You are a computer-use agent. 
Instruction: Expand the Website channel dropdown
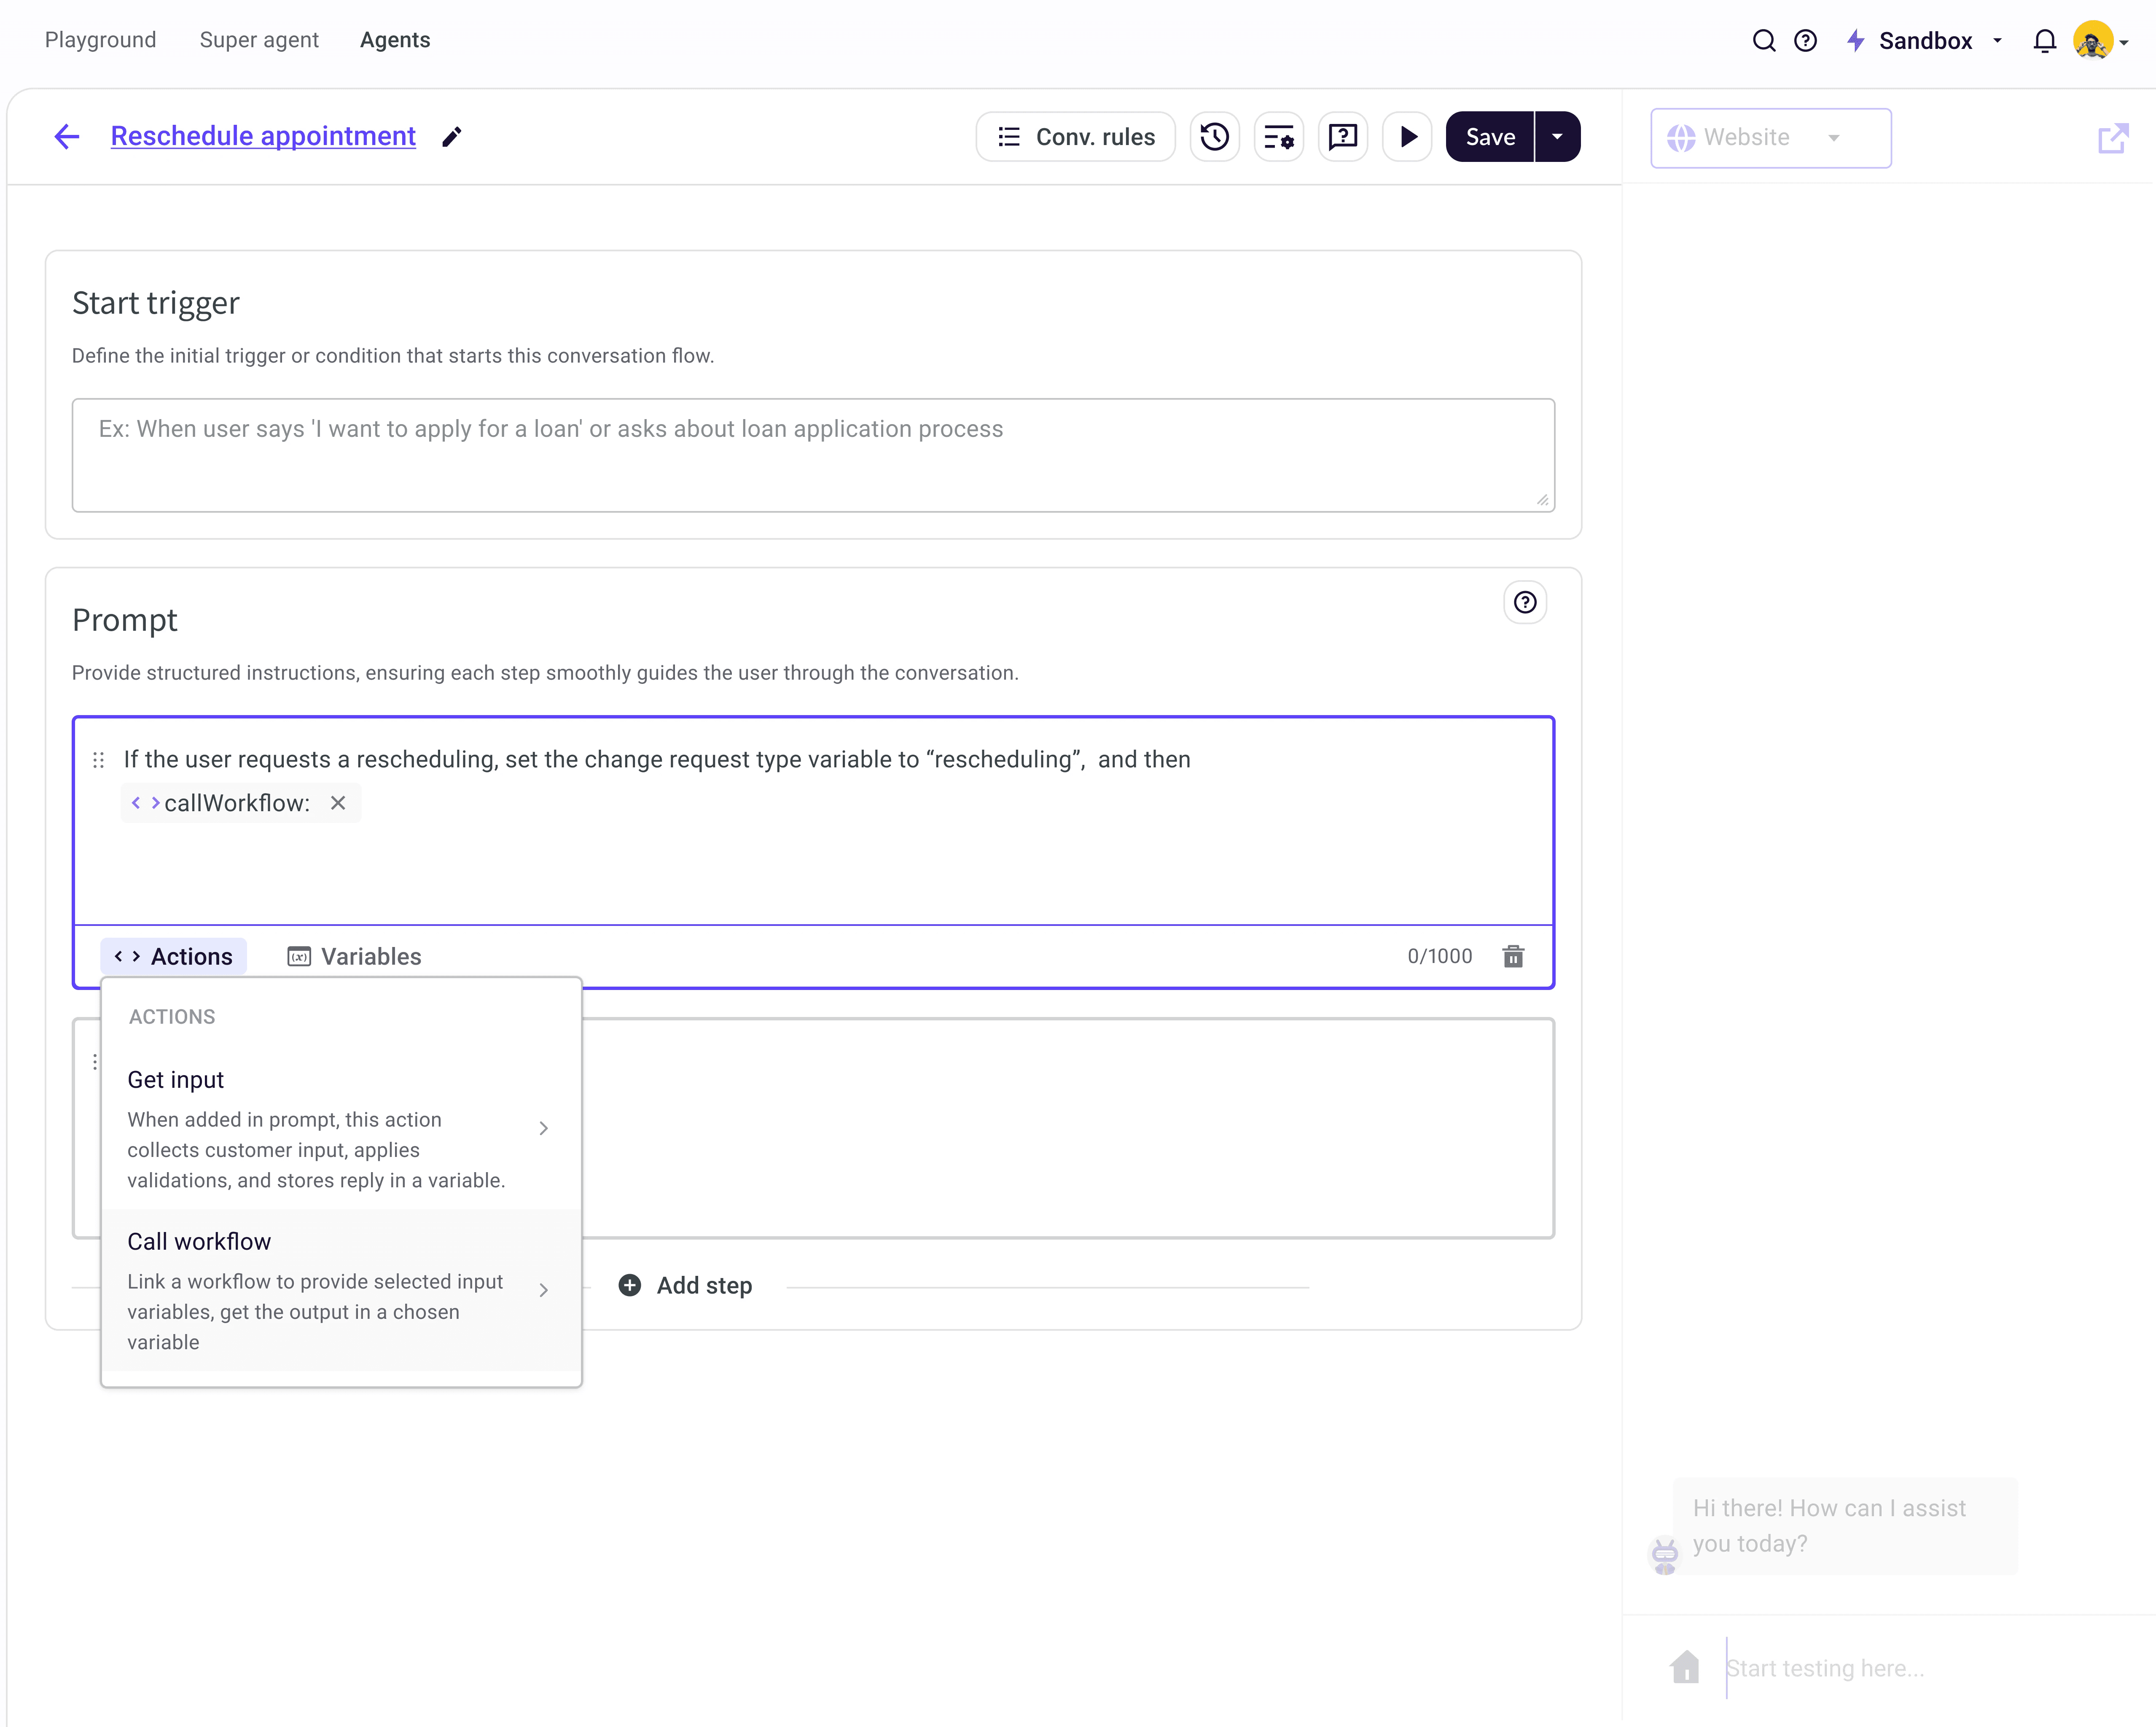pos(1769,138)
